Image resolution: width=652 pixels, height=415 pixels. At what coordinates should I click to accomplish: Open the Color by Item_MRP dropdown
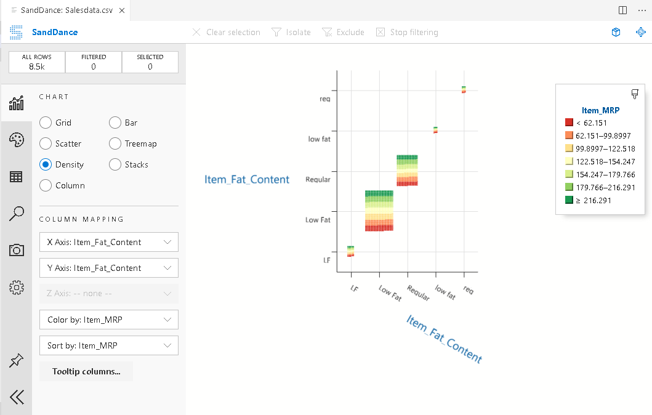pos(108,320)
